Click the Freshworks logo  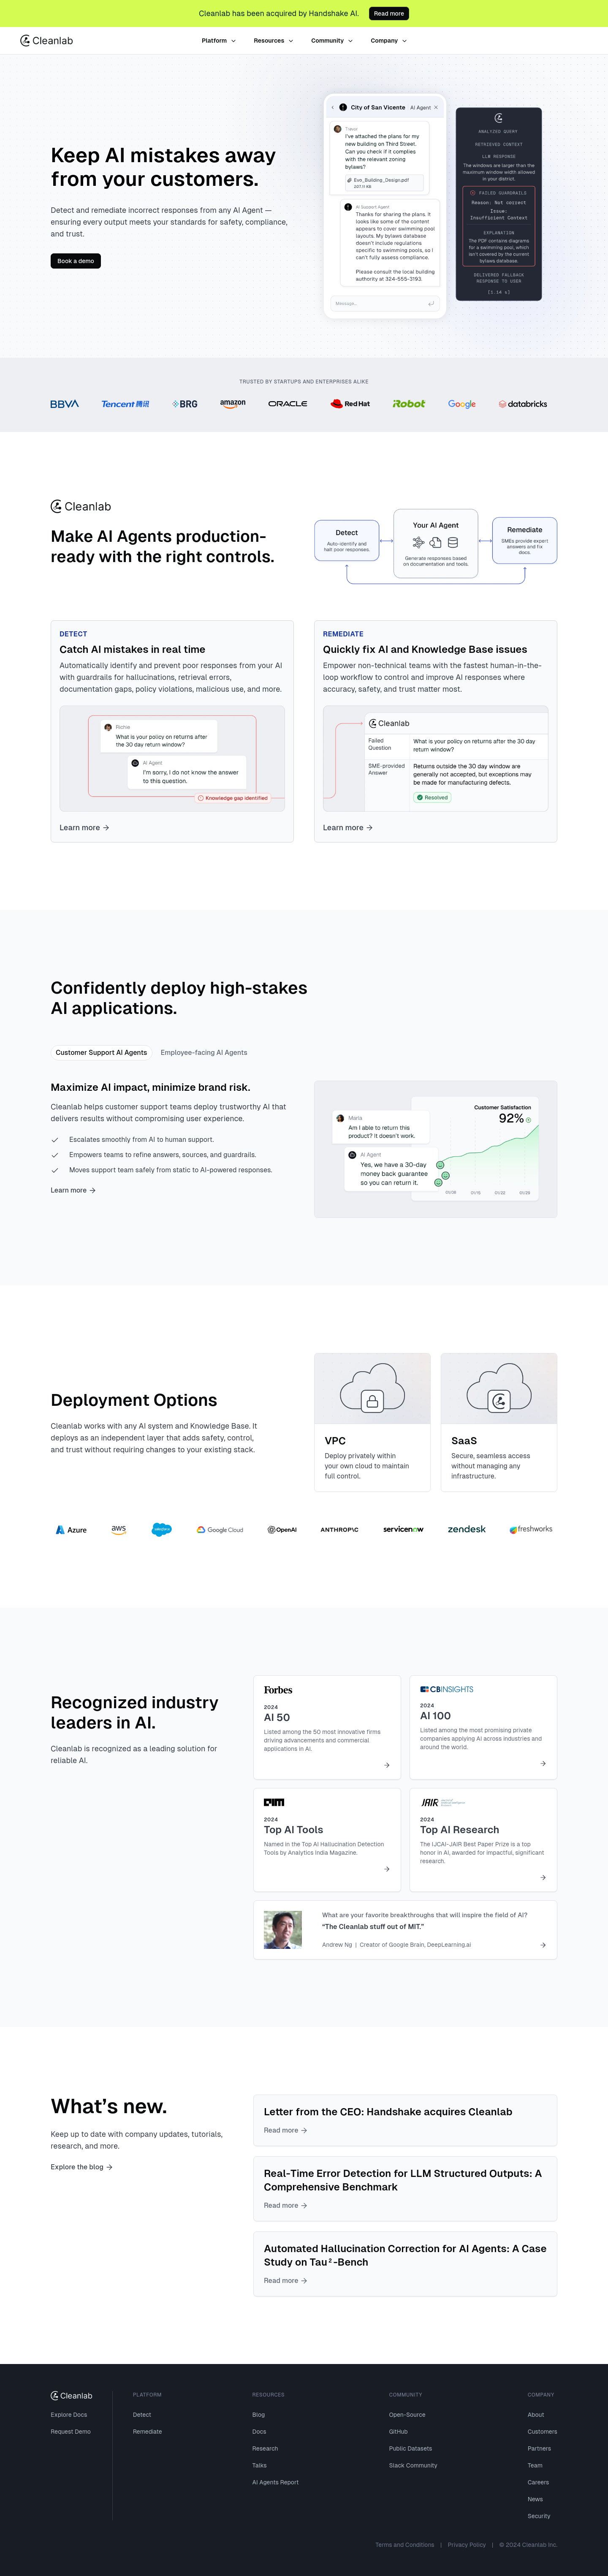531,1529
